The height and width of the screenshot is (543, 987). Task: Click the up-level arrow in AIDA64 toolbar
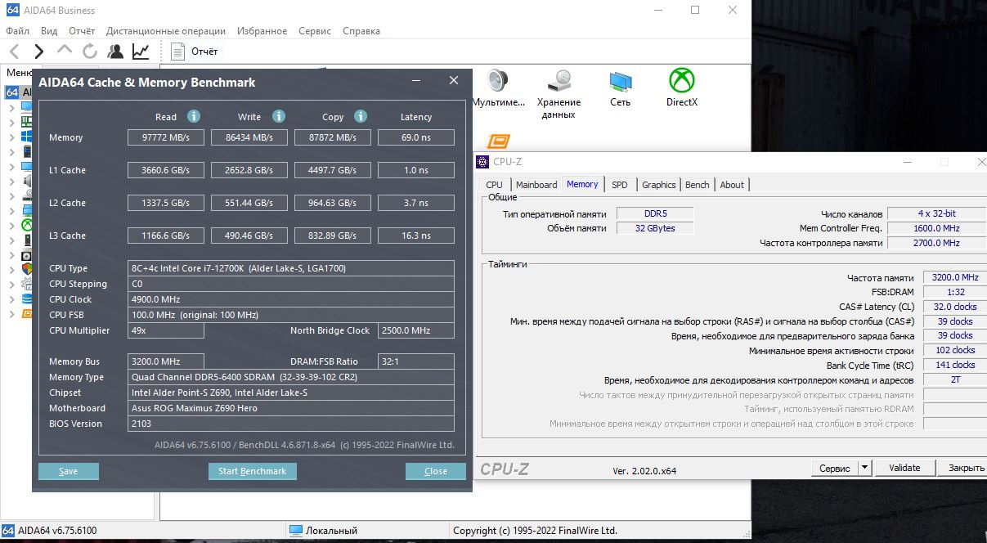pos(65,51)
